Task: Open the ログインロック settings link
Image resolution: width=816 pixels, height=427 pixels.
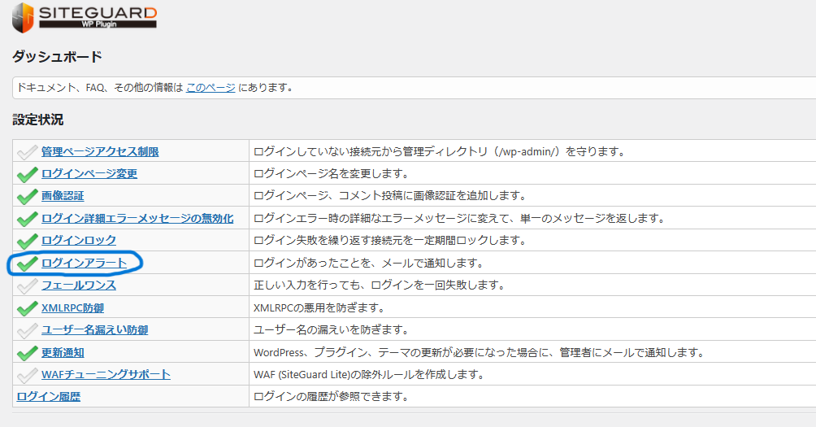Action: click(79, 240)
